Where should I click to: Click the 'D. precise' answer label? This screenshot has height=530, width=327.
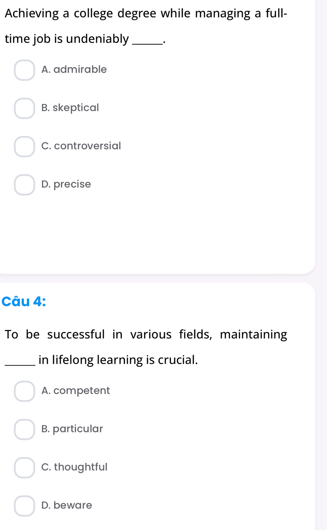click(66, 184)
